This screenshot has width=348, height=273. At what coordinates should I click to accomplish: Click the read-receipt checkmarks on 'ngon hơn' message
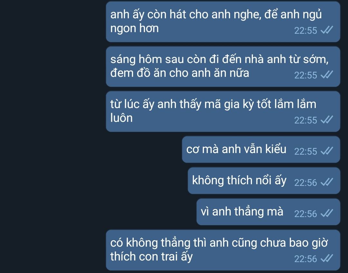pos(327,30)
